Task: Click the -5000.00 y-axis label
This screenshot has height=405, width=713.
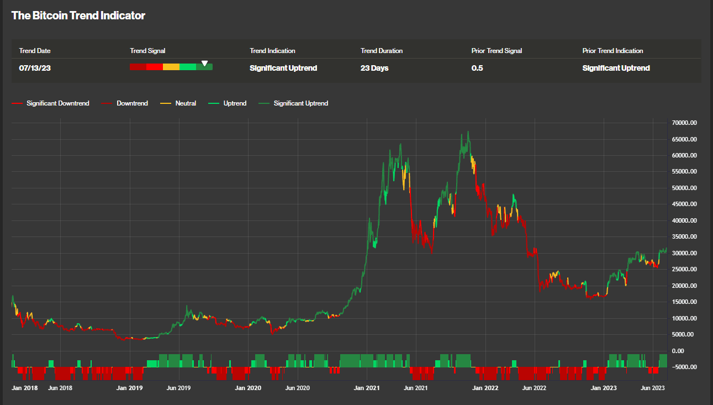Action: pos(685,367)
